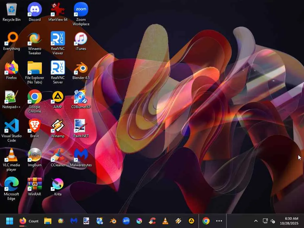This screenshot has width=304, height=228.
Task: Select the WinRAR desktop shortcut
Action: 34,186
